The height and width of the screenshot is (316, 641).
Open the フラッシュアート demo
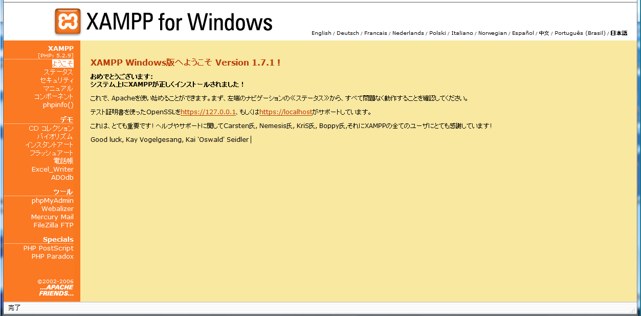(51, 153)
